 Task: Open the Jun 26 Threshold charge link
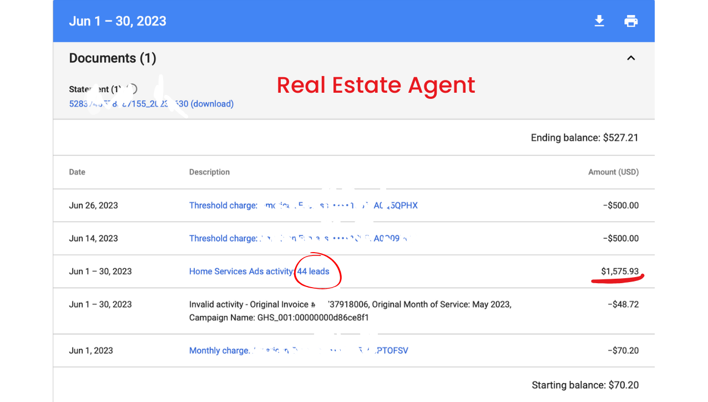point(303,205)
